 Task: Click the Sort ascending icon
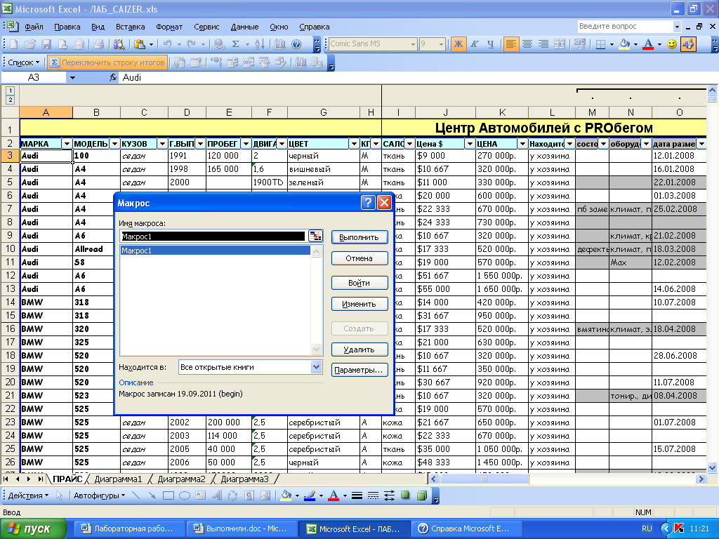(260, 44)
